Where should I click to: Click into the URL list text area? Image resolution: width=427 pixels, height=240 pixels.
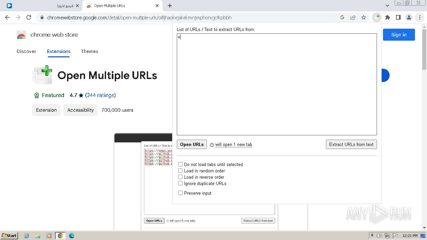coord(277,84)
